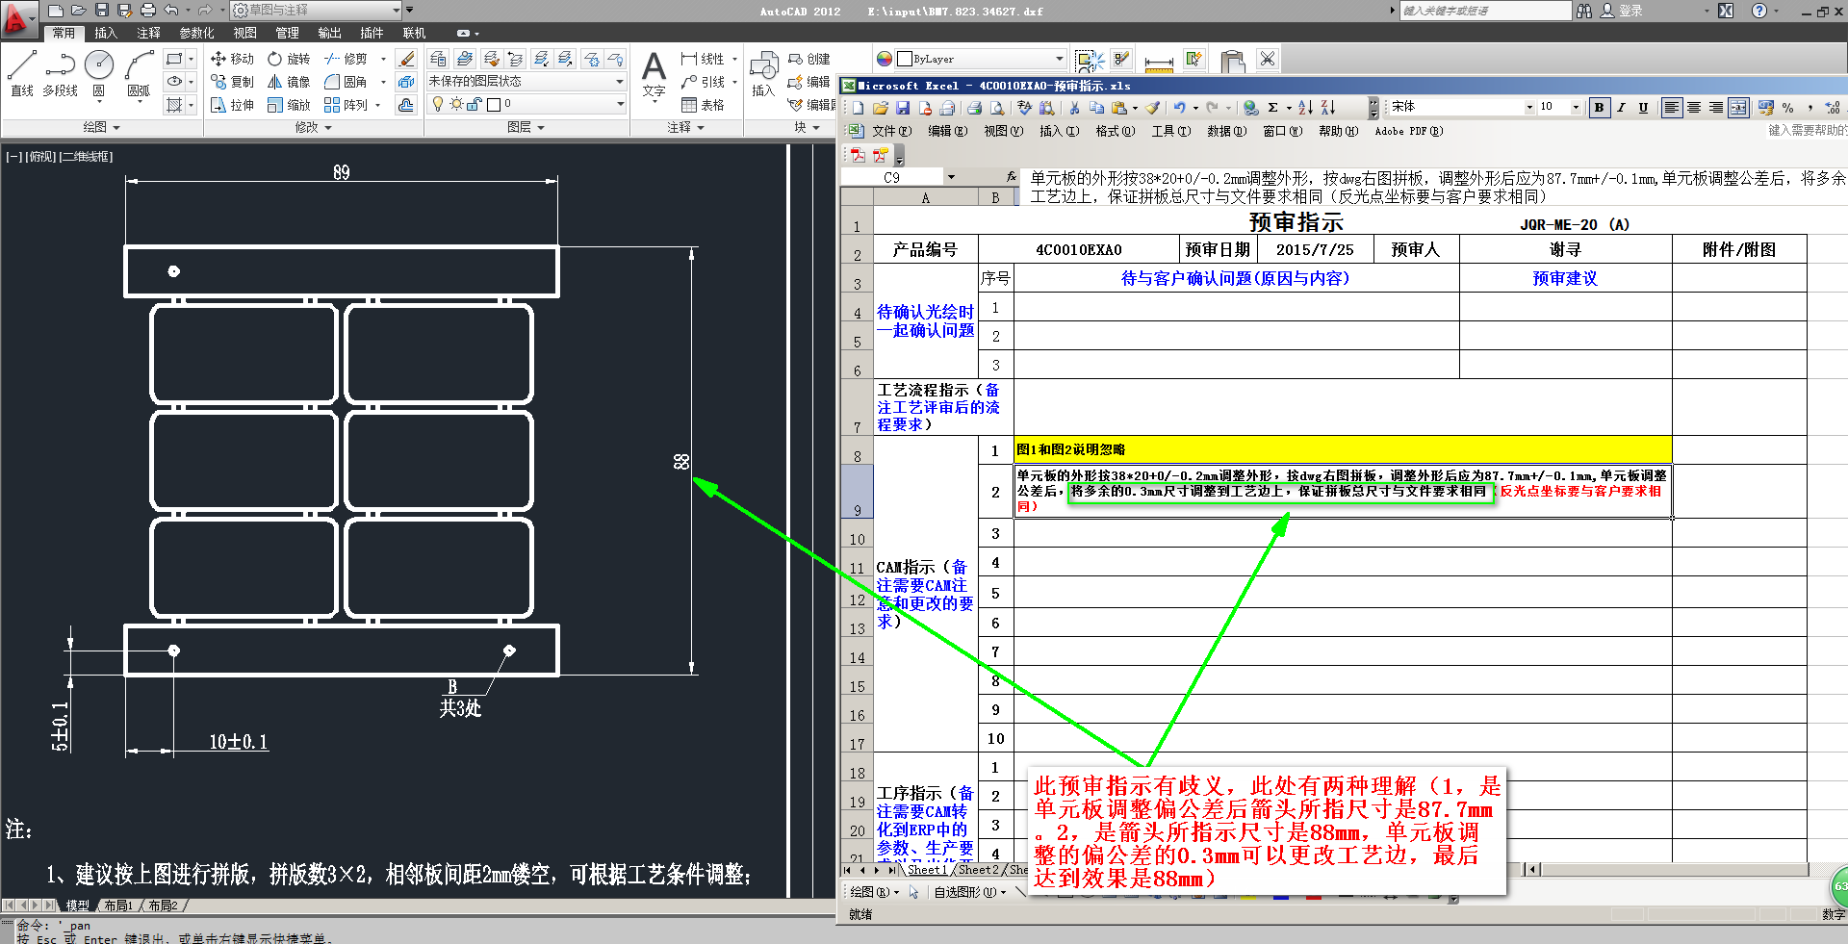Open the Excel font size dropdown
The height and width of the screenshot is (944, 1848).
coord(1576,108)
